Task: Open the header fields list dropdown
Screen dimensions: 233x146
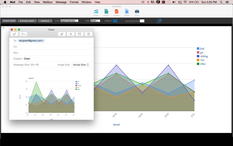Action: [23, 34]
